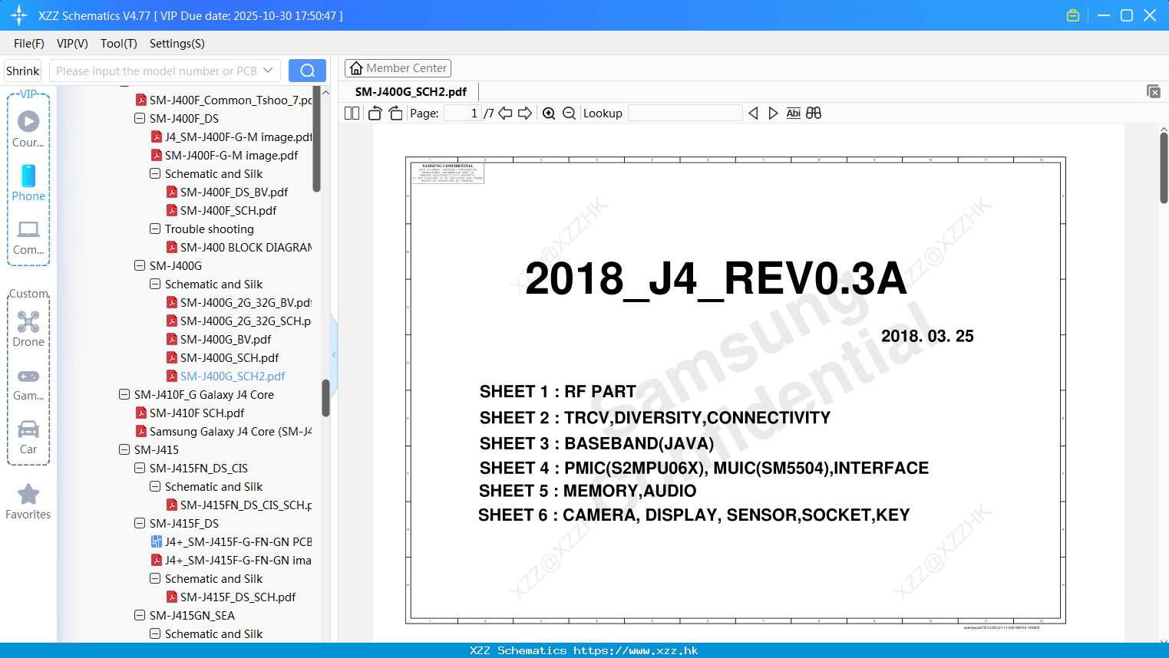Open SM-J400G_BV.pdf file
This screenshot has height=658, width=1169.
[x=226, y=339]
